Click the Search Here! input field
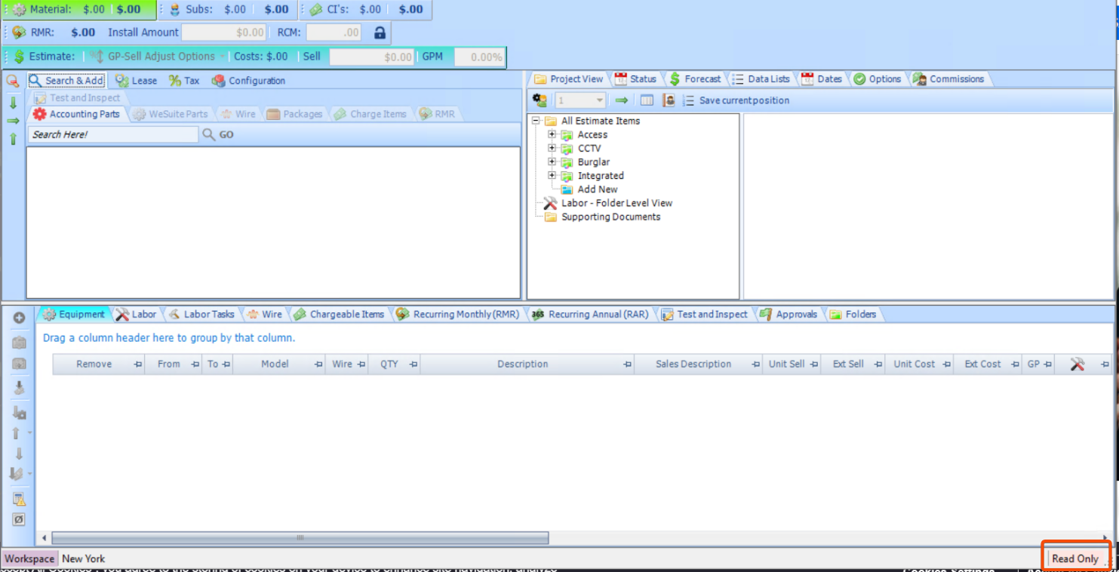 (113, 134)
